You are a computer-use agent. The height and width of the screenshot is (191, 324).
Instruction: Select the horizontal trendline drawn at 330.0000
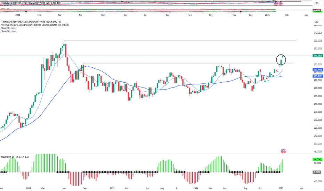pyautogui.click(x=180, y=41)
